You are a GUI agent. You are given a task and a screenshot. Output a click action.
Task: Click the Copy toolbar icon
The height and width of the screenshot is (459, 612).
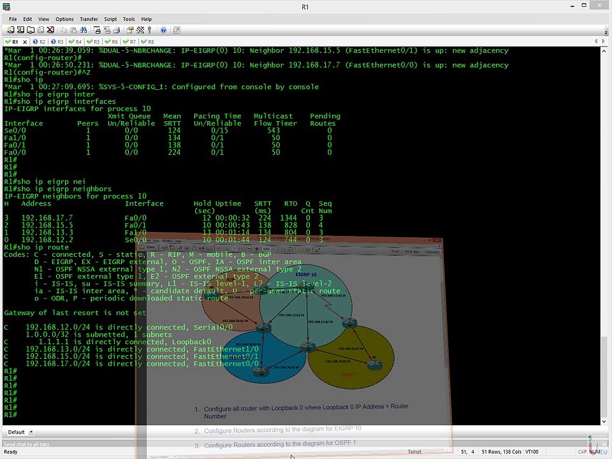click(63, 30)
